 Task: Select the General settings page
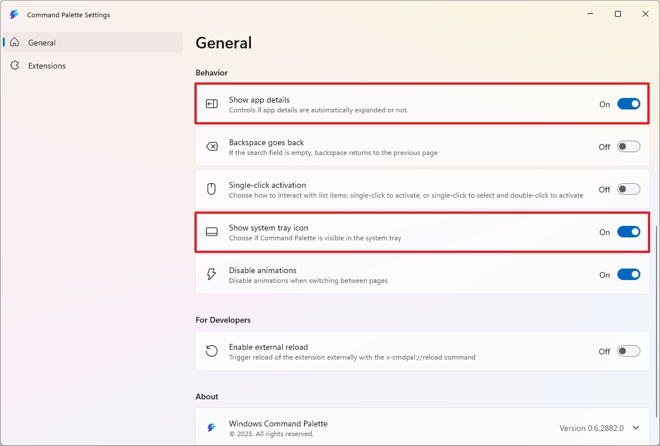click(x=42, y=42)
